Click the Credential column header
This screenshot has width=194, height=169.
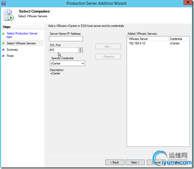(x=179, y=39)
